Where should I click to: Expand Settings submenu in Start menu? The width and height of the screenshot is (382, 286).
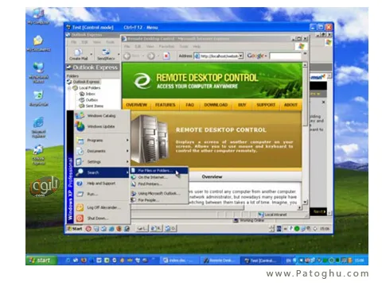pyautogui.click(x=102, y=161)
